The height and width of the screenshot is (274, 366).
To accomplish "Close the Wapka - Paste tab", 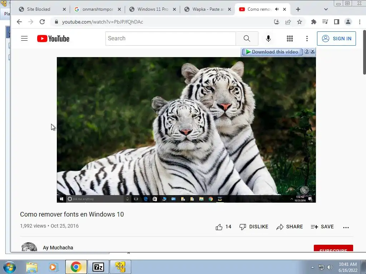I will coord(229,9).
